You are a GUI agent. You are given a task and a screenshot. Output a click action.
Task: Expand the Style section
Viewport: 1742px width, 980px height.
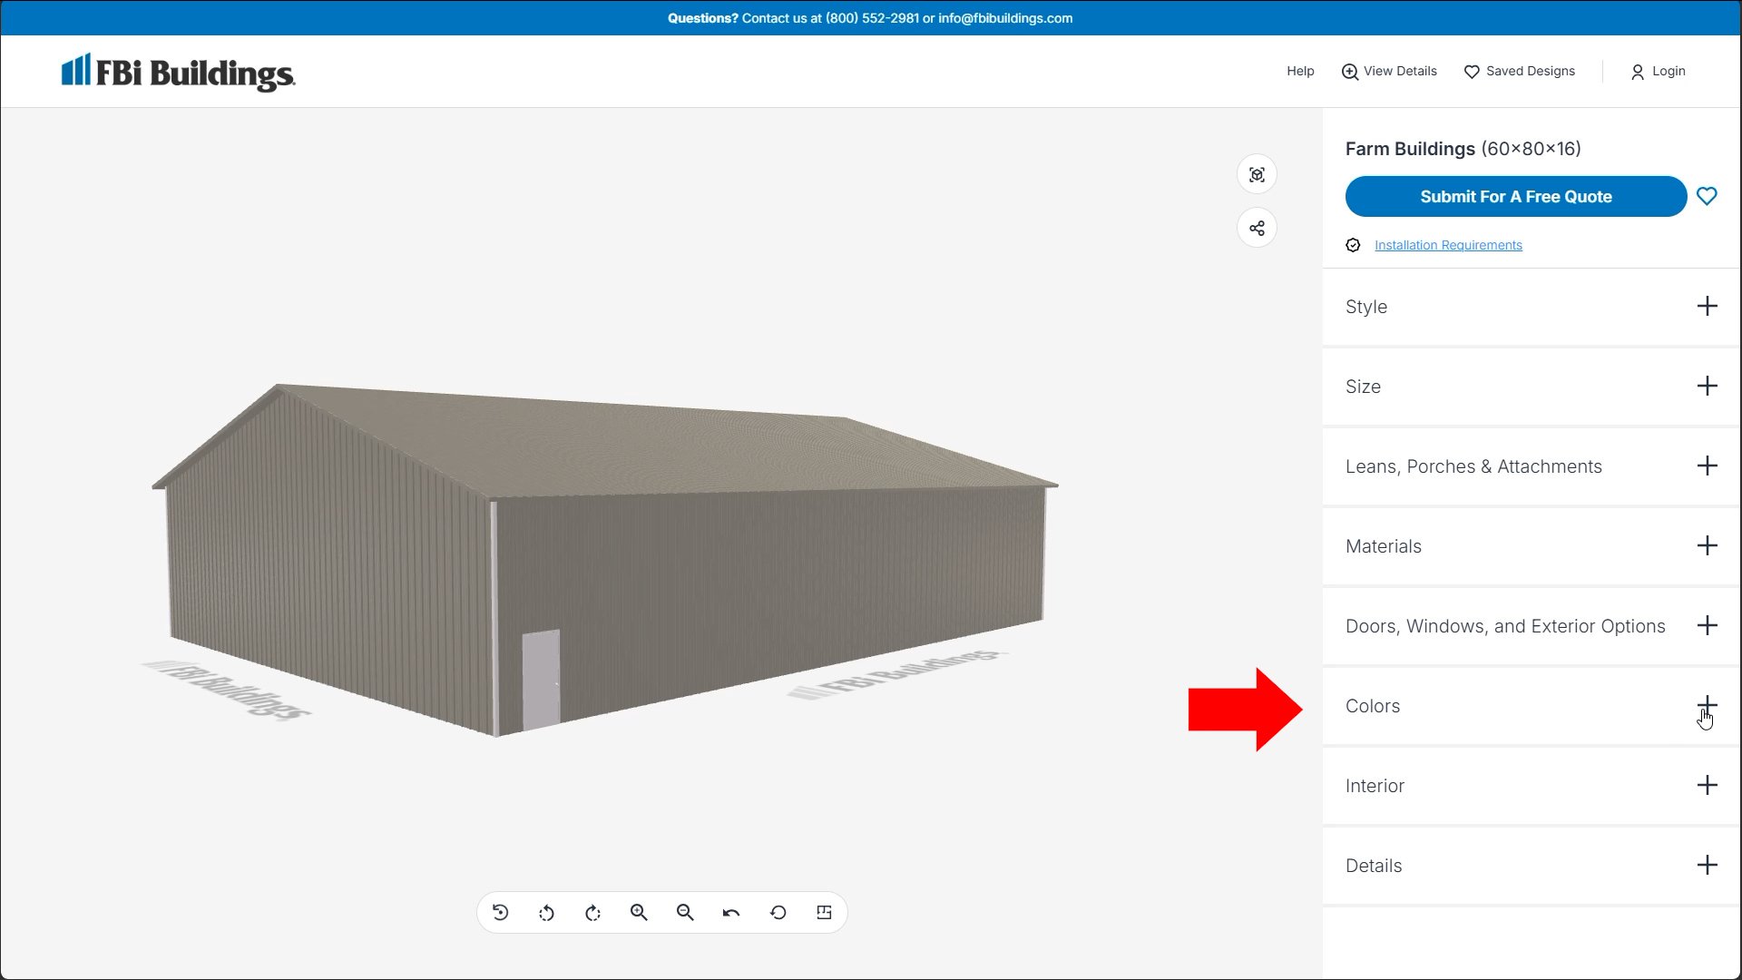pyautogui.click(x=1707, y=307)
